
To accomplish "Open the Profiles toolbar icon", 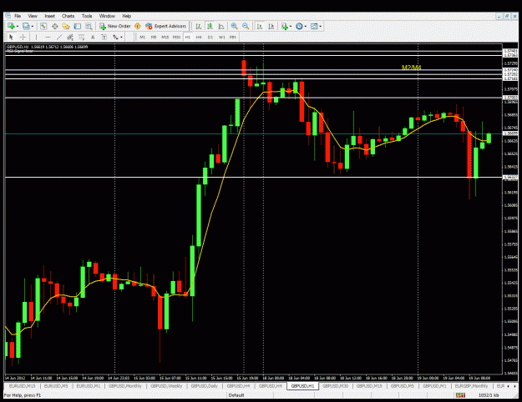I will tap(26, 26).
